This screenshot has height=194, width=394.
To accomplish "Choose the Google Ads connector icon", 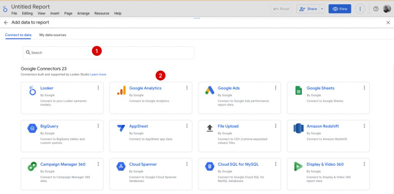I will [210, 91].
